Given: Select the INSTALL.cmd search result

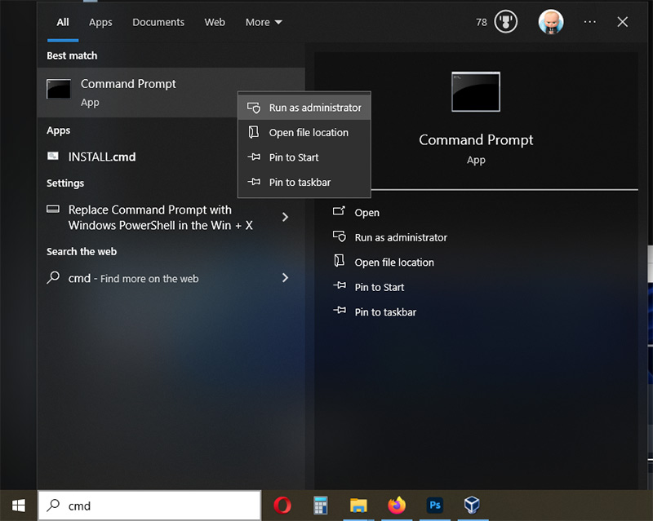Looking at the screenshot, I should [100, 157].
